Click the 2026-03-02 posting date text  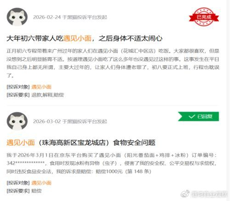point(47,121)
